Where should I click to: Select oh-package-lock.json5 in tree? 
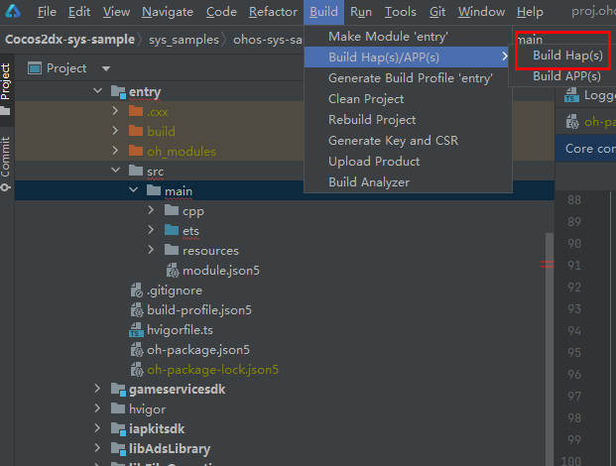point(212,370)
